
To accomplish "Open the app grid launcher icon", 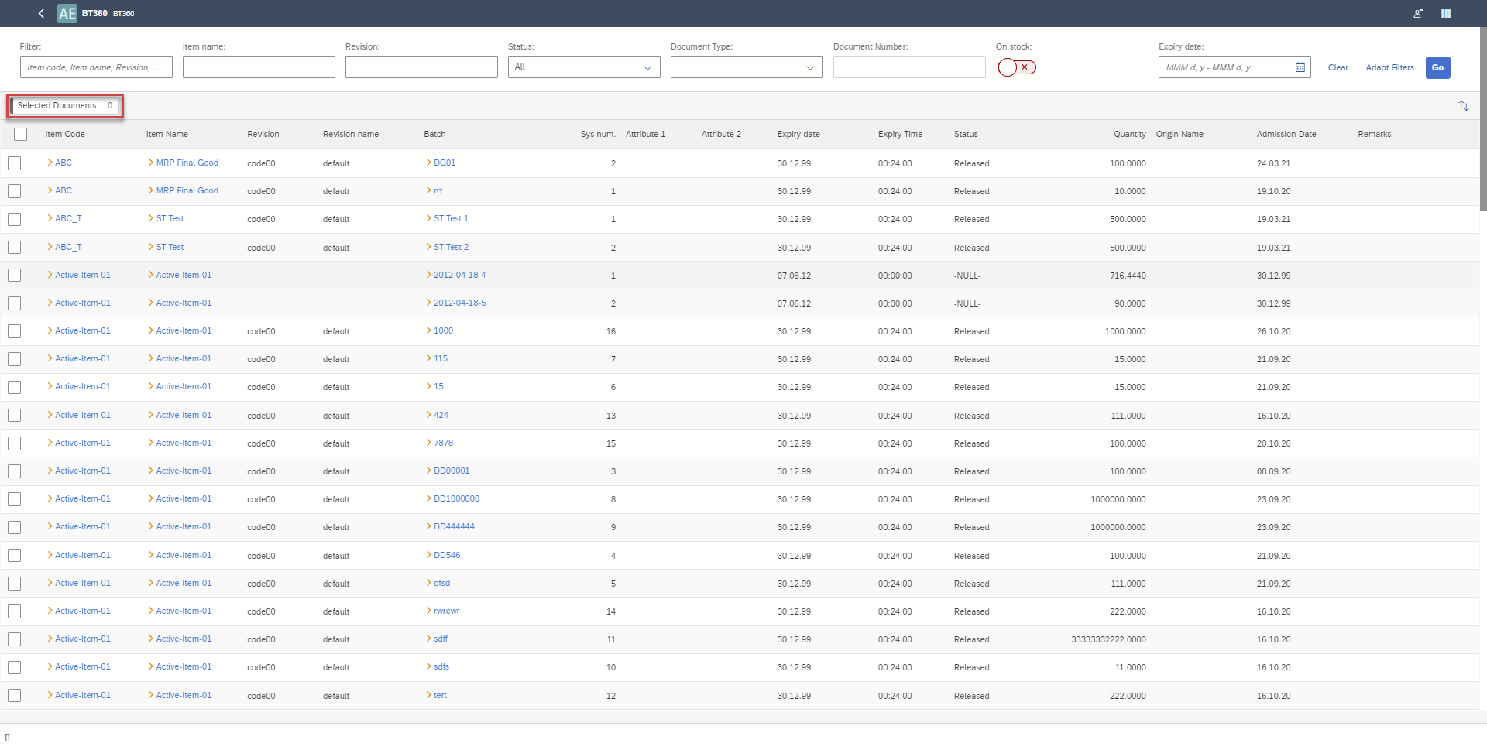I will [x=1445, y=13].
